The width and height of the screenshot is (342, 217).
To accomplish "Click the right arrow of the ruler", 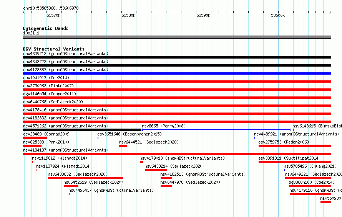I will pos(330,12).
